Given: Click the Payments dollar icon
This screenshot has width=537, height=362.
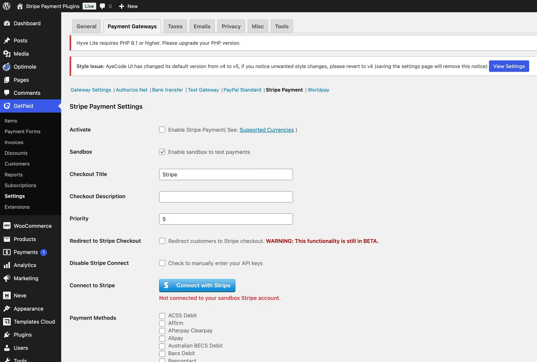Looking at the screenshot, I should [7, 252].
